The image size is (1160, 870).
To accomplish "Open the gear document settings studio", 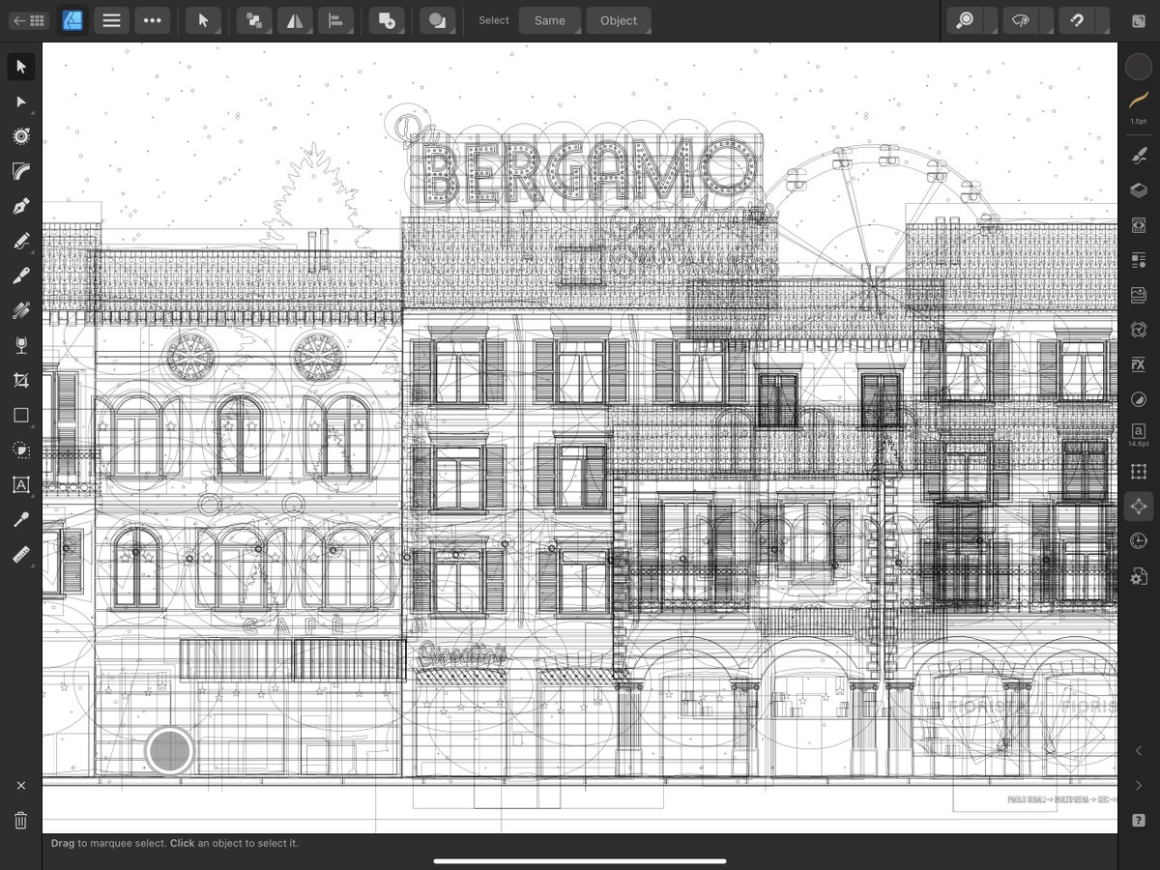I will pos(1139,576).
